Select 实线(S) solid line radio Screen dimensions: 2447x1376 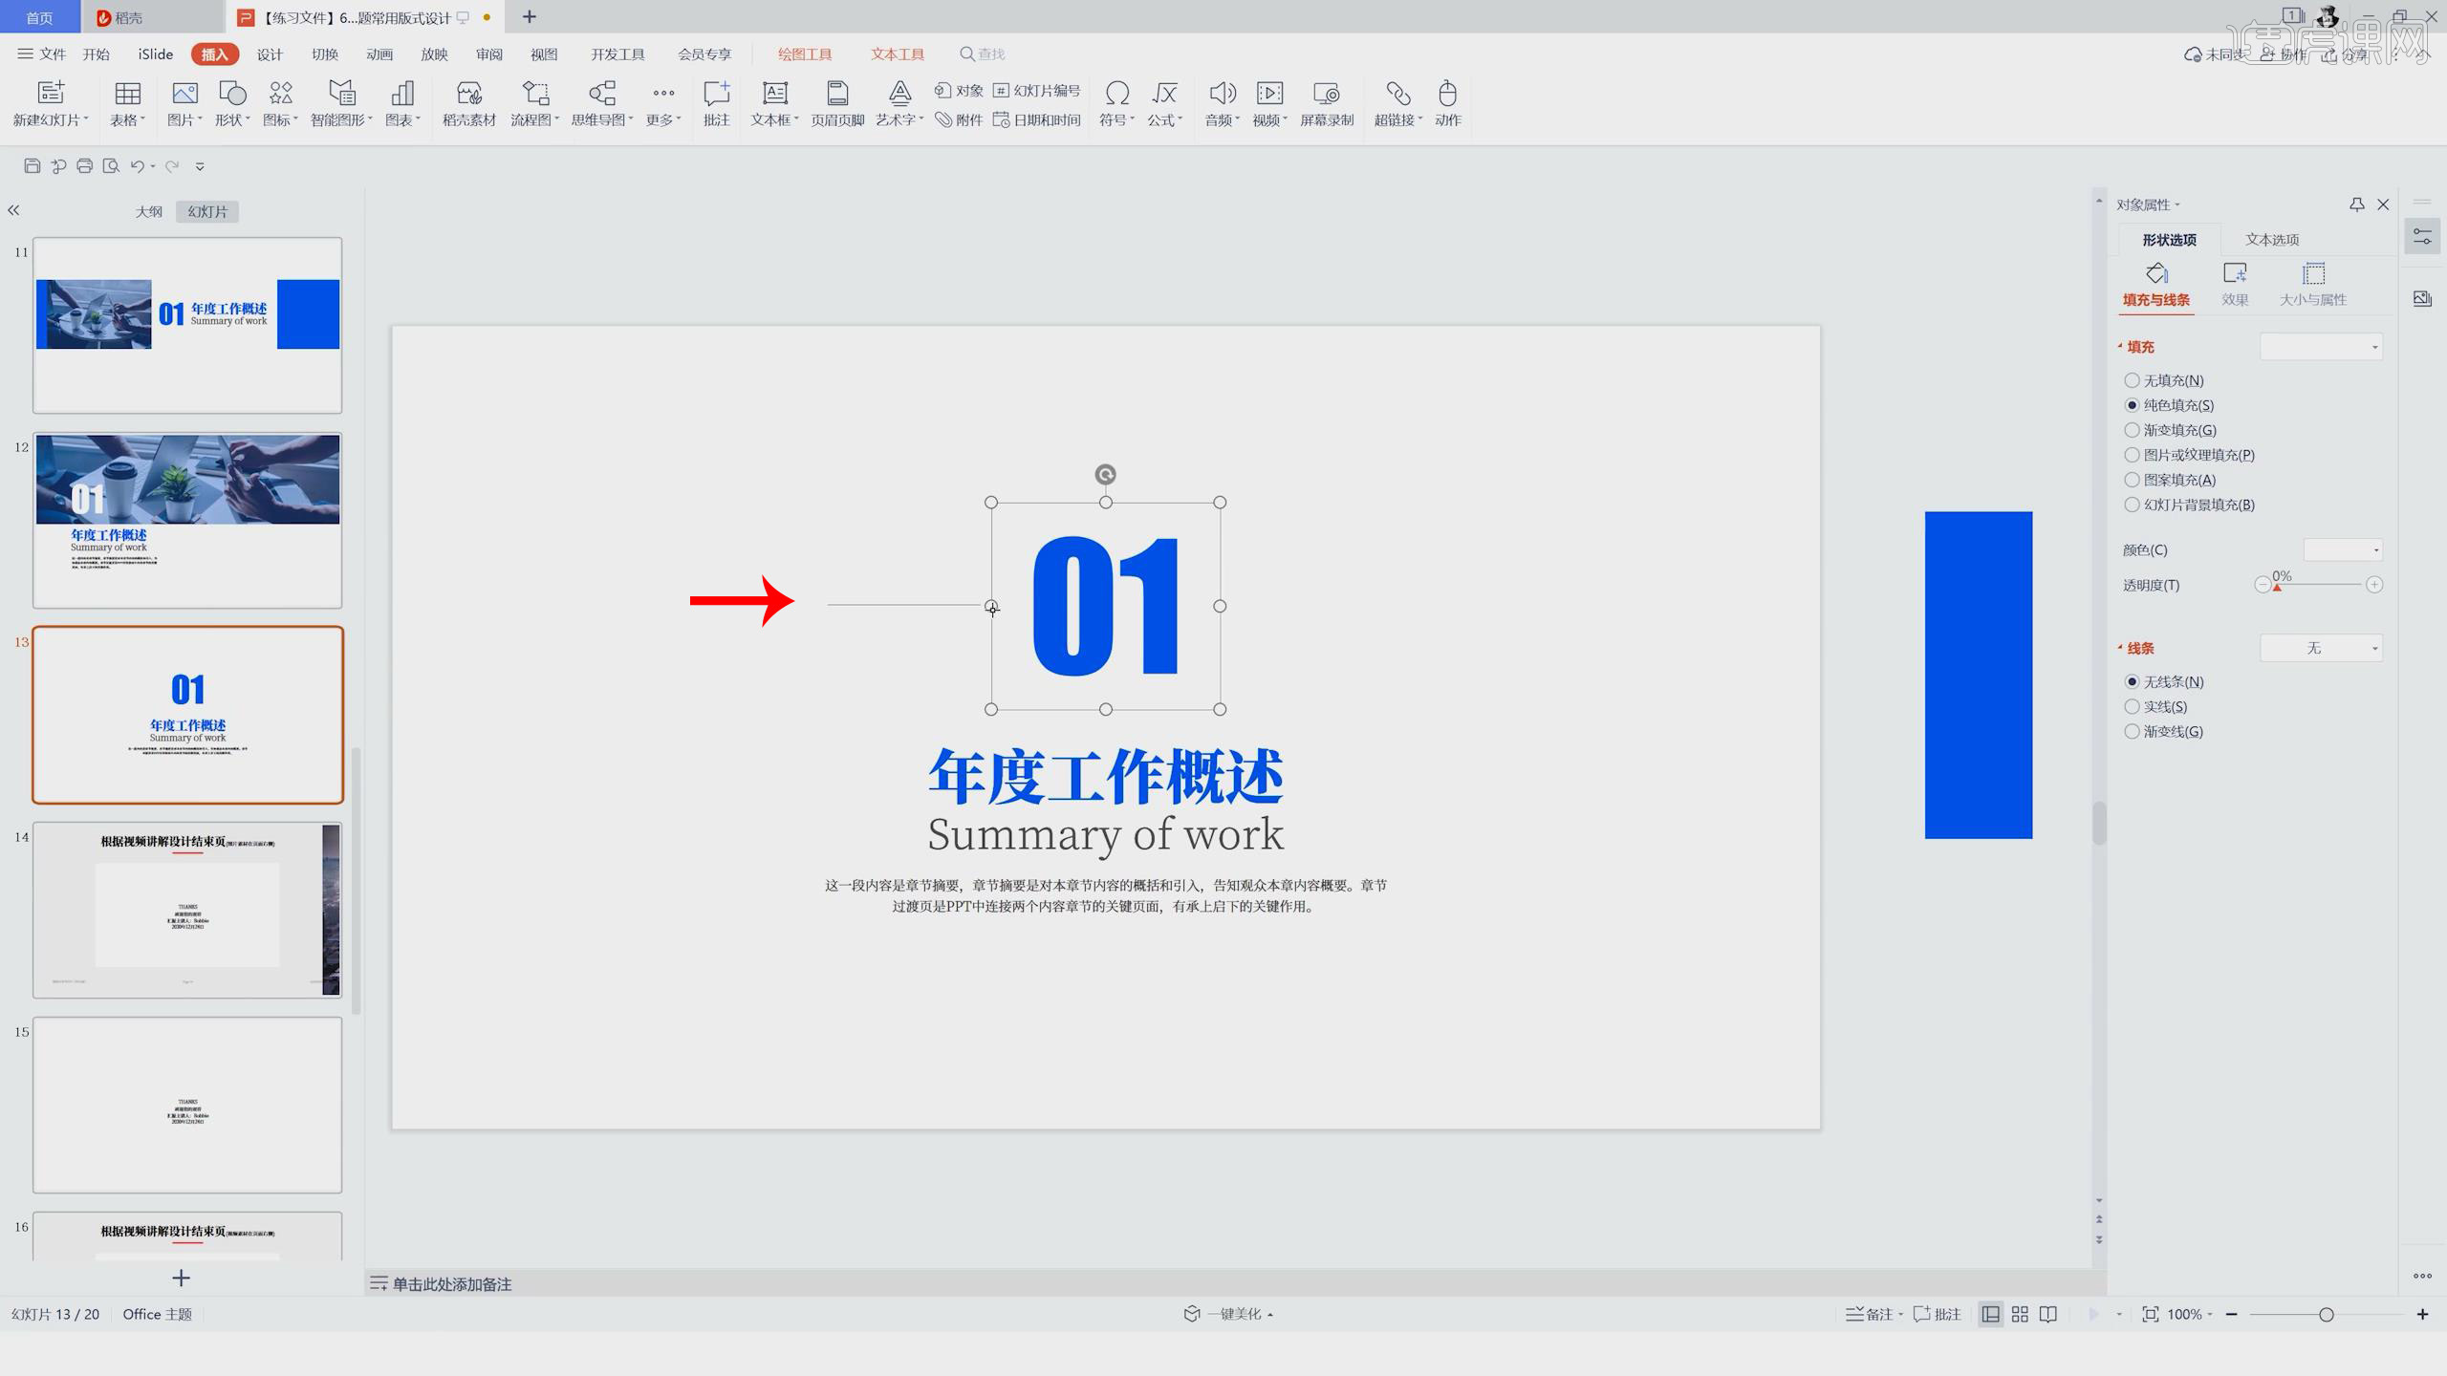[x=2132, y=707]
